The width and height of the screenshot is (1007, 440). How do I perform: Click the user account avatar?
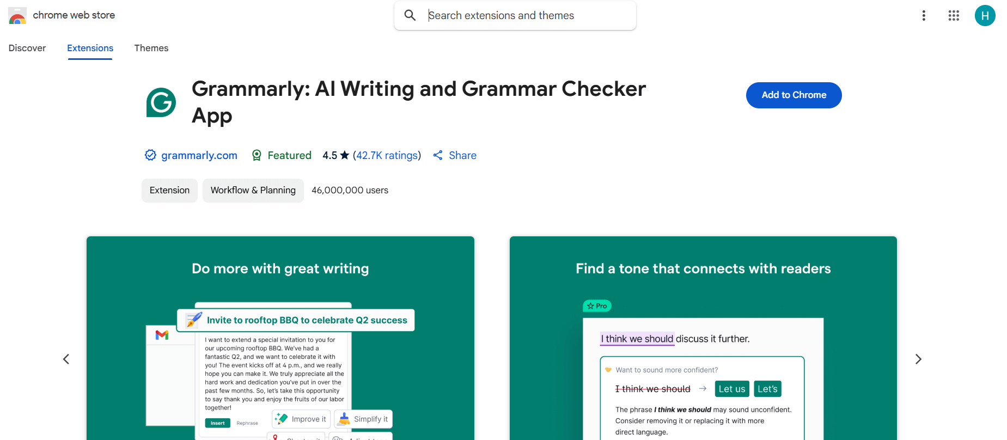pyautogui.click(x=985, y=15)
